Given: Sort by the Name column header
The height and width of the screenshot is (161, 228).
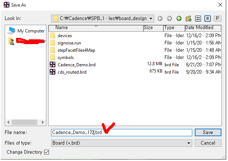Looking at the screenshot, I should 96,28.
